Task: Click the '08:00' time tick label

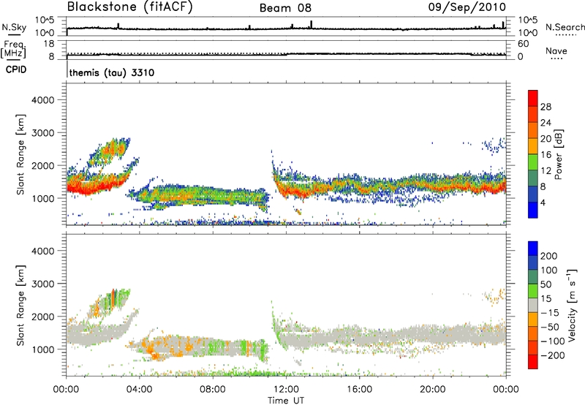Action: click(213, 390)
